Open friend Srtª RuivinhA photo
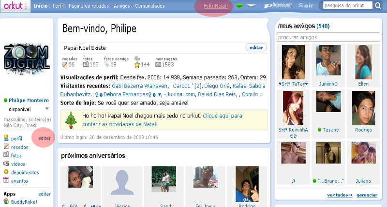 click(293, 108)
